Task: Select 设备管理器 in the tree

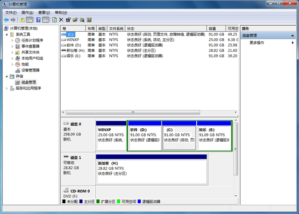Action: 30,70
